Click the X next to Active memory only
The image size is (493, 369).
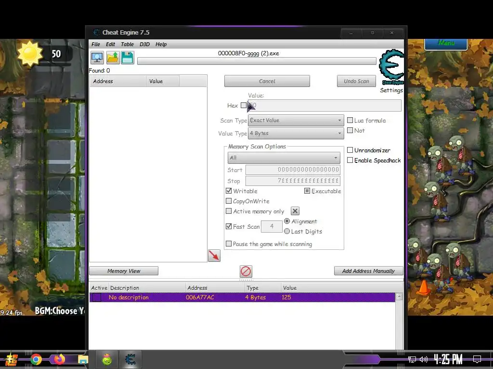click(x=295, y=211)
